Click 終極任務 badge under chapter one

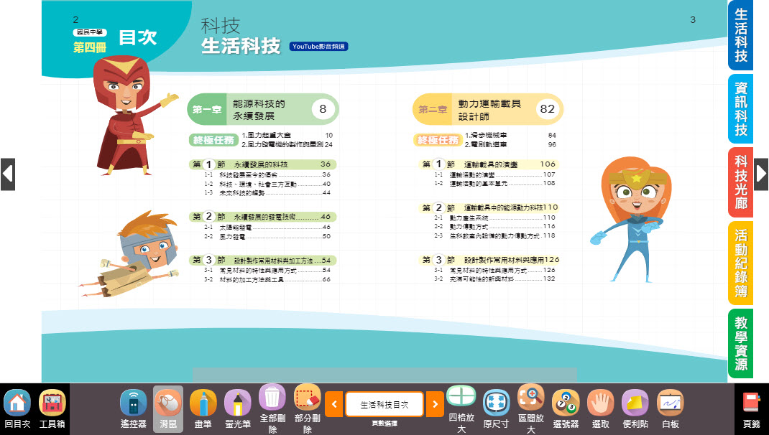(213, 140)
